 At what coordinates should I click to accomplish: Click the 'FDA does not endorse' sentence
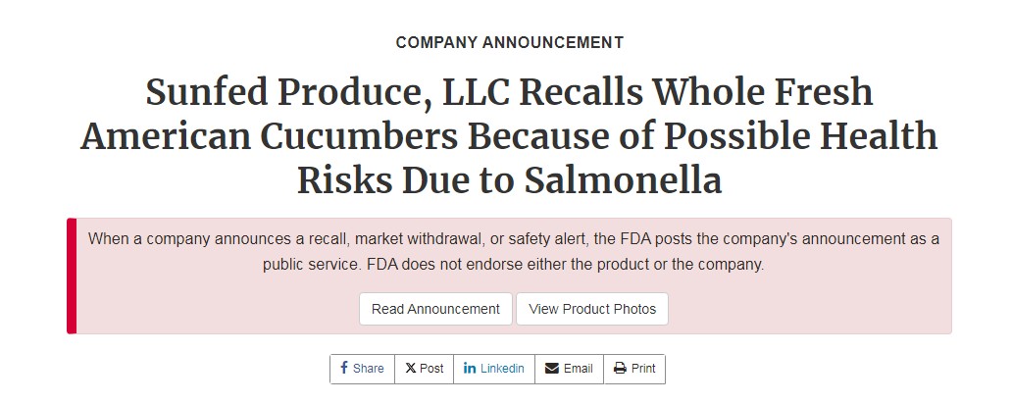point(566,265)
